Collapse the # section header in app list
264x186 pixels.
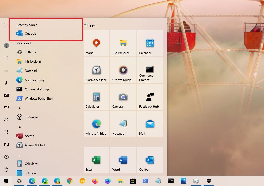click(x=19, y=108)
